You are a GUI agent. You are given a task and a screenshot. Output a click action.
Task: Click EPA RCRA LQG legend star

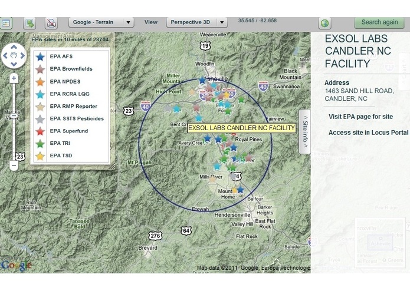click(40, 94)
